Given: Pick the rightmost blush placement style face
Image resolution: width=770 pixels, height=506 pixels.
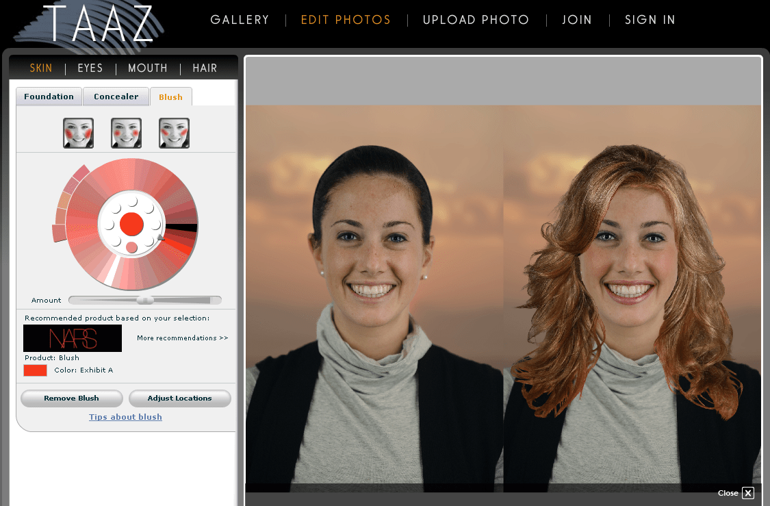Looking at the screenshot, I should [174, 133].
